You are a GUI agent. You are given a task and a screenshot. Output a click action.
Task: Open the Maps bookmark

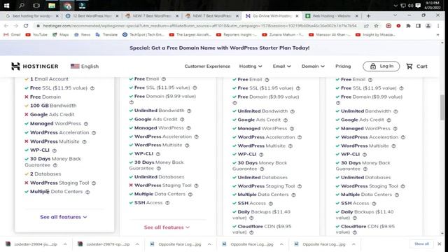pyautogui.click(x=61, y=35)
